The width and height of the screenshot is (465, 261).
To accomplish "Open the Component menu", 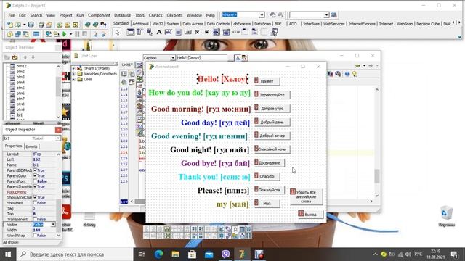I will pyautogui.click(x=99, y=15).
